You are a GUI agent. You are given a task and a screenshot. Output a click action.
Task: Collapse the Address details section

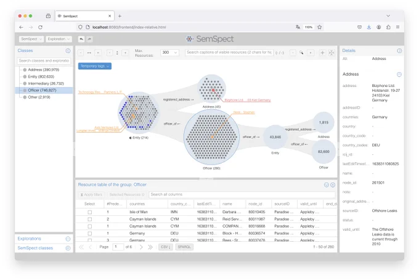399,75
